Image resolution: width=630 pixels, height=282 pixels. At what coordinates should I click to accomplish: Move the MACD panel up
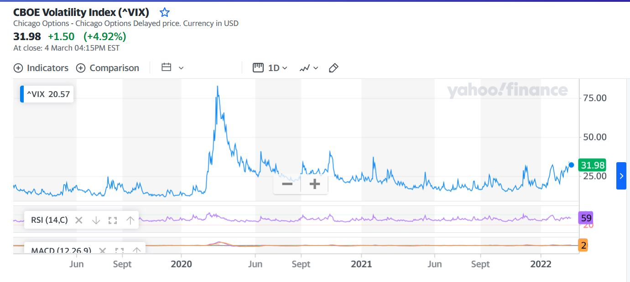point(136,250)
